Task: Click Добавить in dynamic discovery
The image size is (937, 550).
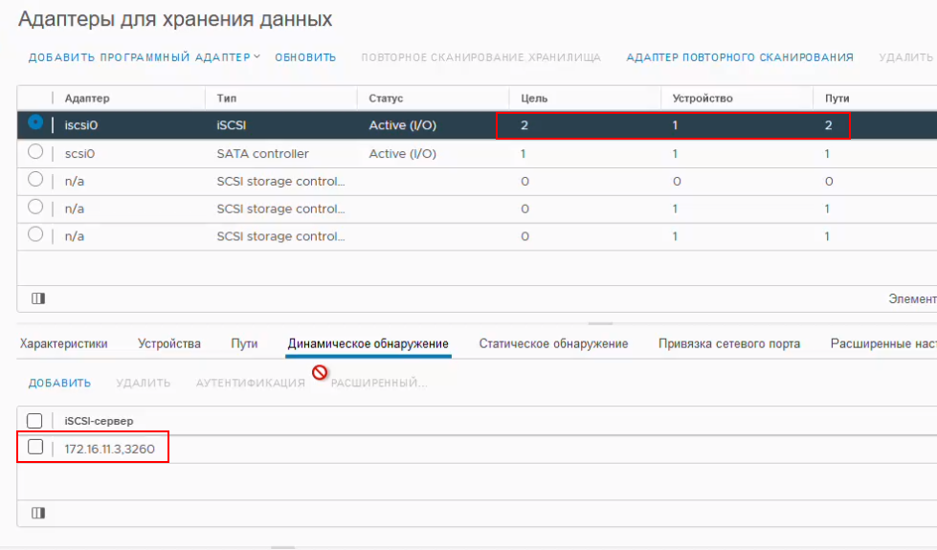Action: 59,383
